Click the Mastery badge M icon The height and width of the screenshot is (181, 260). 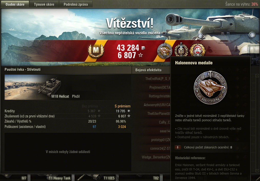click(96, 51)
